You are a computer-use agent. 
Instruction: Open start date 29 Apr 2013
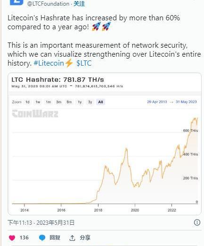pos(157,102)
